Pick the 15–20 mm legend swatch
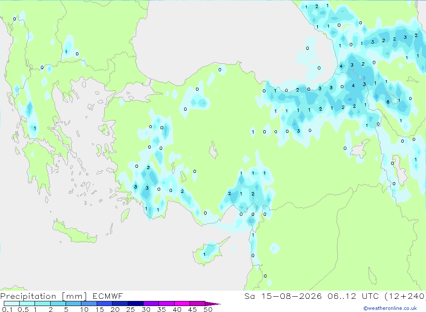 coord(104,303)
